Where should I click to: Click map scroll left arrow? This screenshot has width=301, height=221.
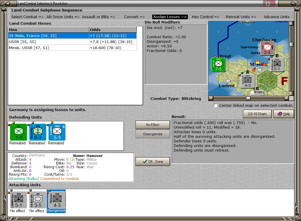tap(211, 98)
